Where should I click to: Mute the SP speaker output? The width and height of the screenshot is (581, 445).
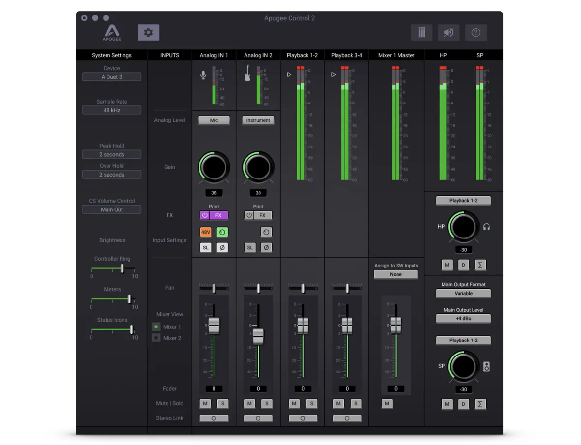coord(447,404)
